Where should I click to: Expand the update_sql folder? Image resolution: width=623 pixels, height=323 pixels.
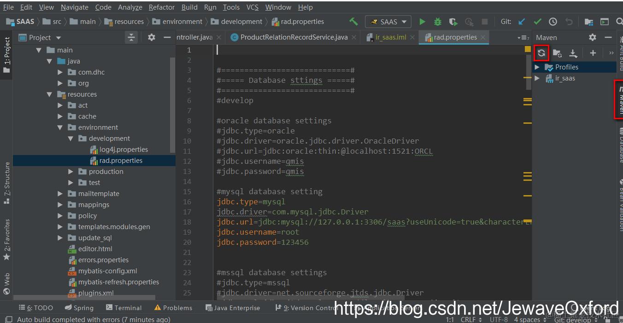[60, 238]
